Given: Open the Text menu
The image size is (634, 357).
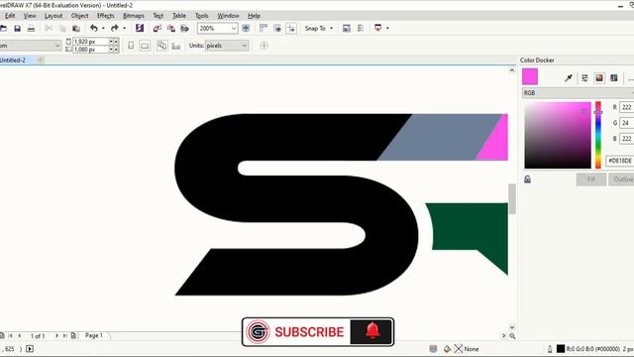Looking at the screenshot, I should click(158, 16).
